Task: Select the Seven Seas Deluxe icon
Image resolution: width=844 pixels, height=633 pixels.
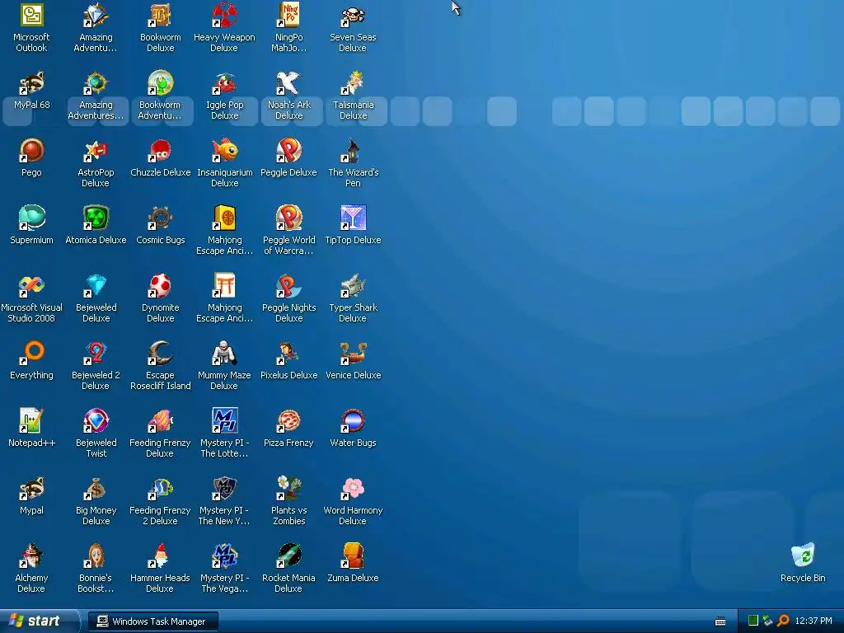Action: [x=353, y=16]
